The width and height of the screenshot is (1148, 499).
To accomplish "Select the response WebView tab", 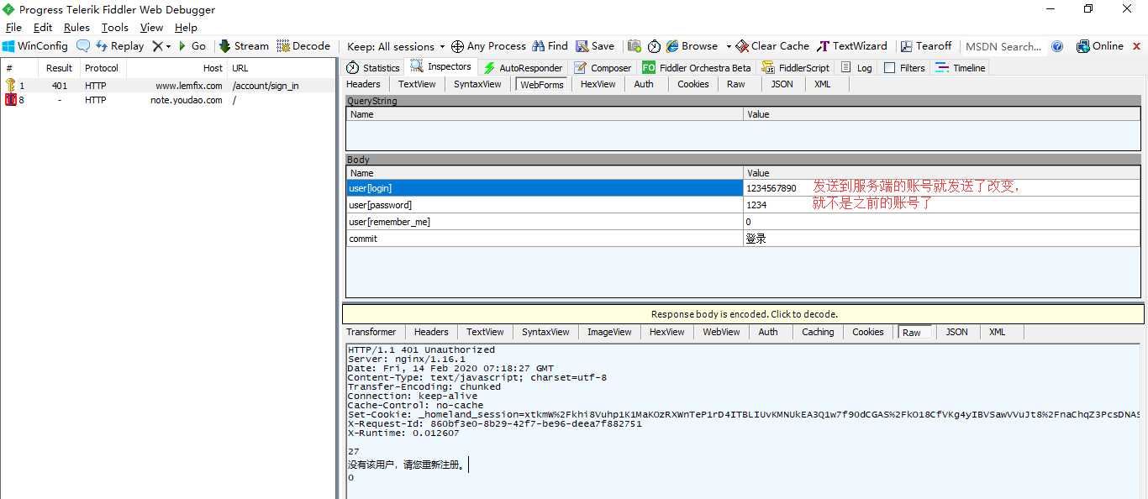I will [x=721, y=332].
